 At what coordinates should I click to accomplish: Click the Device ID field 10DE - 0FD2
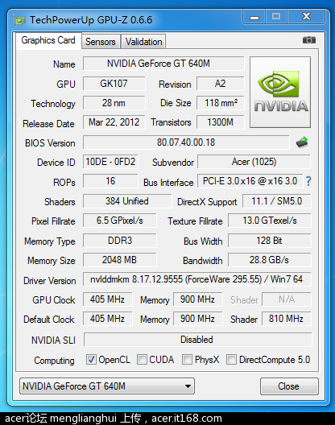[110, 162]
